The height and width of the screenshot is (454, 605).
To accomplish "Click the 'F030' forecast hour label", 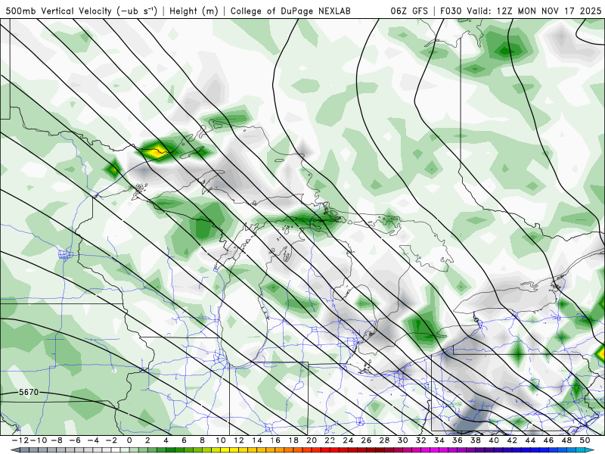I will 451,11.
